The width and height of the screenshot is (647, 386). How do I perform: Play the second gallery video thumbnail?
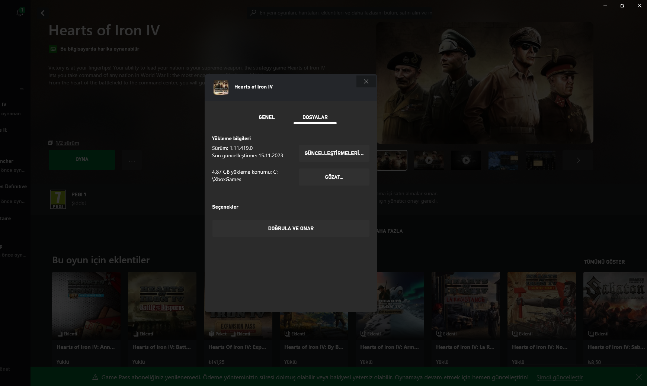[429, 160]
